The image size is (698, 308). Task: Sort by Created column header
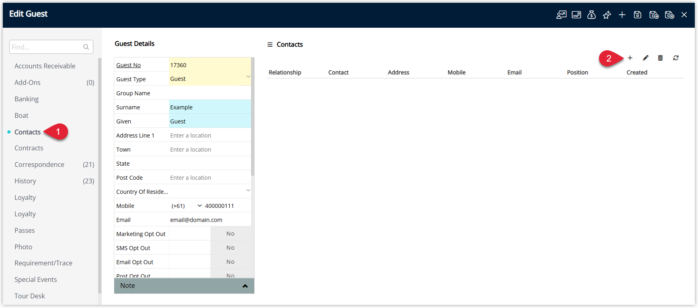point(637,72)
